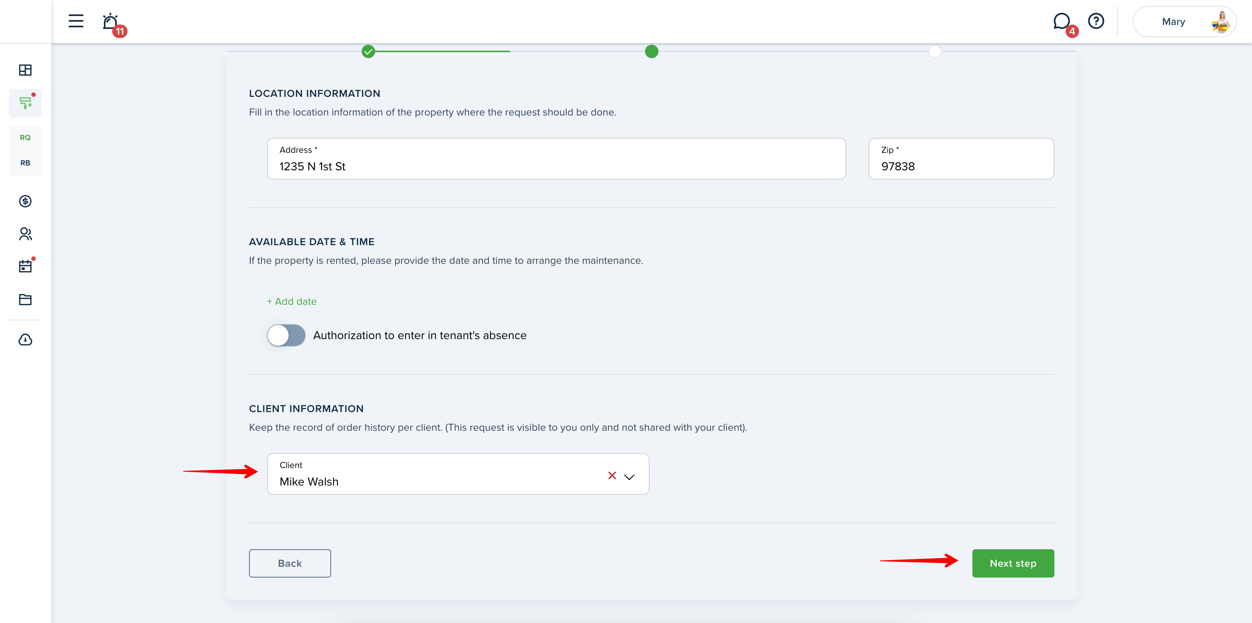1252x623 pixels.
Task: Open the chat messages icon
Action: 1062,22
